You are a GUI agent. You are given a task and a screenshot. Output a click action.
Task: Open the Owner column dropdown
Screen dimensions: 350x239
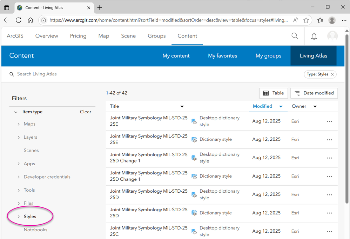(315, 106)
